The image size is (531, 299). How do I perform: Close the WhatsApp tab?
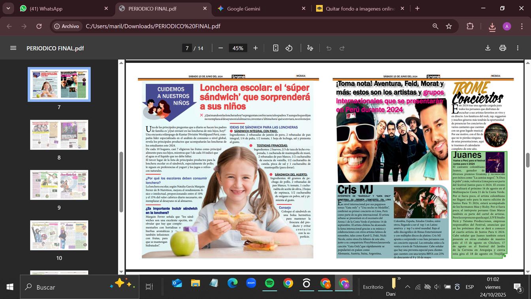tap(106, 8)
